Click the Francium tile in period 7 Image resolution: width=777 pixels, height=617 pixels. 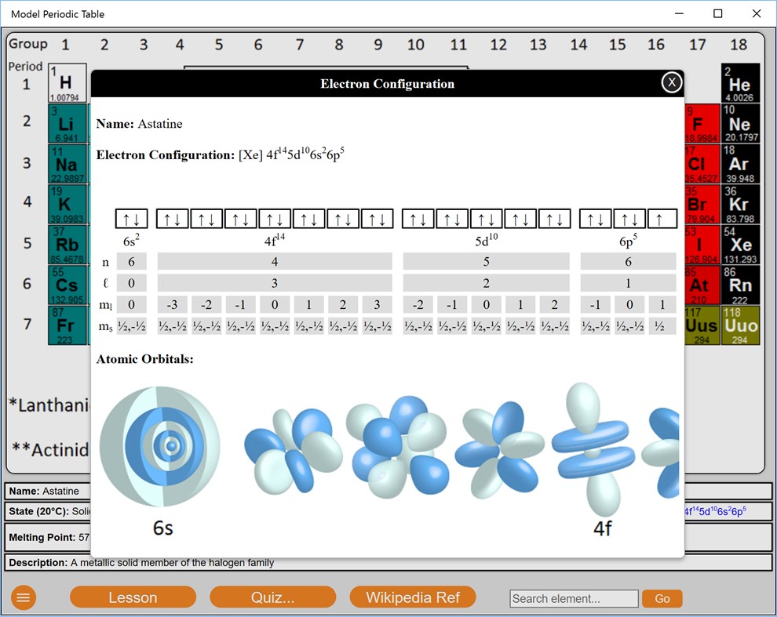click(x=67, y=322)
